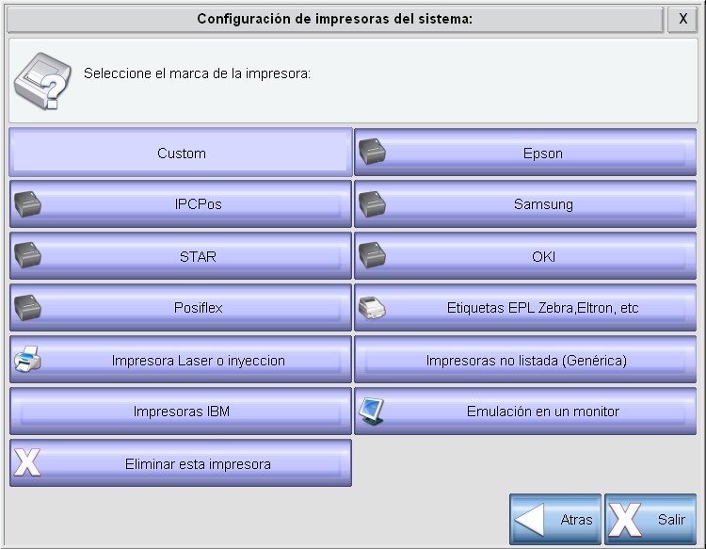Screen dimensions: 706x549
Task: Choose Emulación en un monitor text
Action: coord(543,412)
